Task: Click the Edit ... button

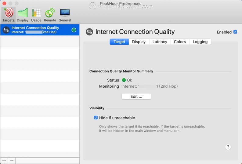Action: (x=136, y=97)
